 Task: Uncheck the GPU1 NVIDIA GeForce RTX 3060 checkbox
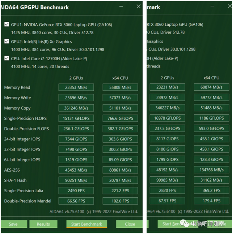(x=7, y=24)
